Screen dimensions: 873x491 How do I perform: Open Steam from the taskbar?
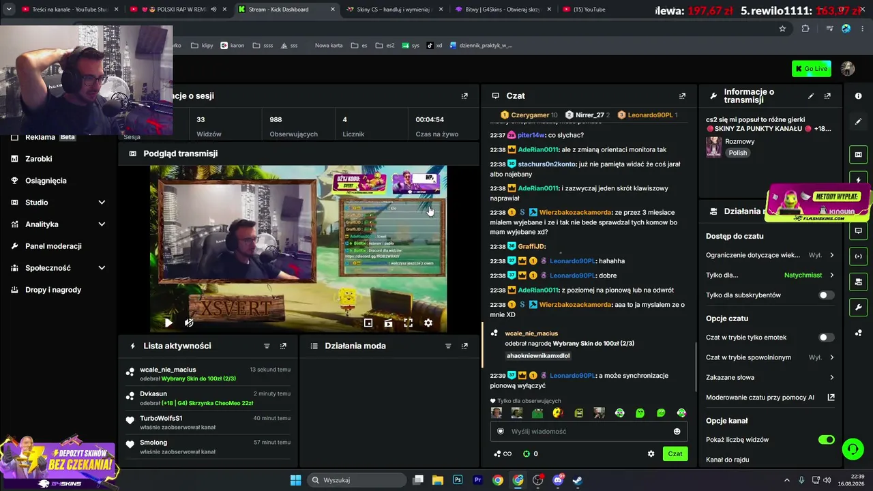(x=578, y=480)
